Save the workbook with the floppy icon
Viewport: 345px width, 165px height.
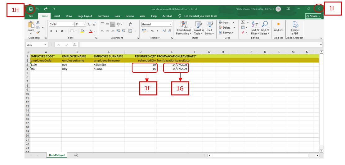pos(31,9)
